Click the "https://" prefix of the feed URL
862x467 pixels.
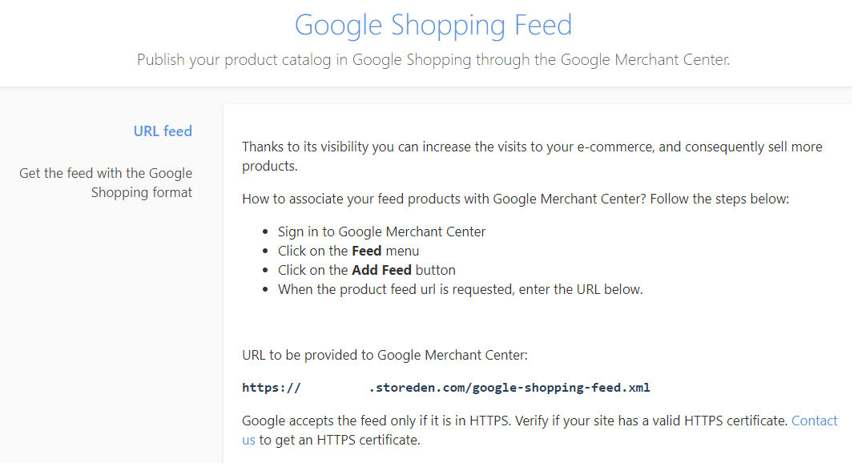pyautogui.click(x=271, y=388)
